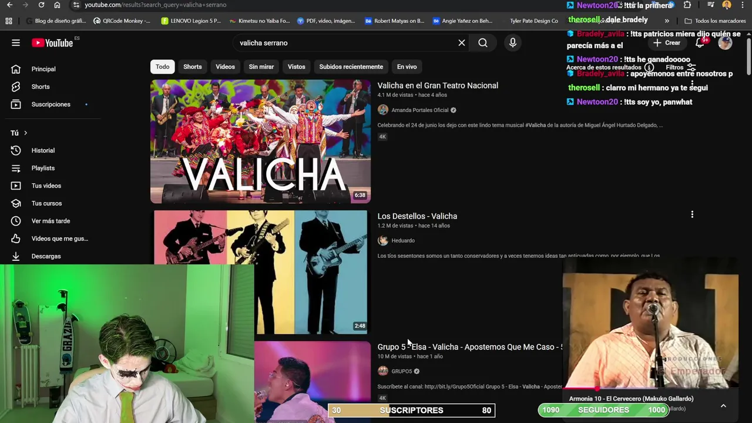The width and height of the screenshot is (752, 423).
Task: Open Suscripciones in the sidebar
Action: coord(51,105)
